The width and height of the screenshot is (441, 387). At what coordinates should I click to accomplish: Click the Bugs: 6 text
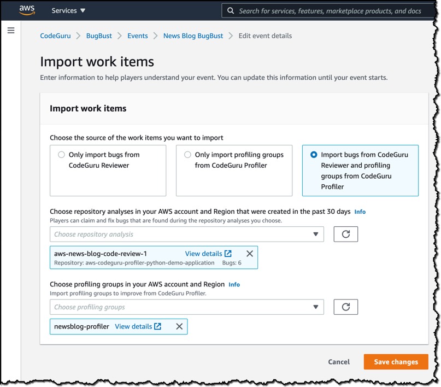coord(232,263)
